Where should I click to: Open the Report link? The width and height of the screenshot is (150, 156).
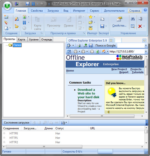pyautogui.click(x=124, y=72)
